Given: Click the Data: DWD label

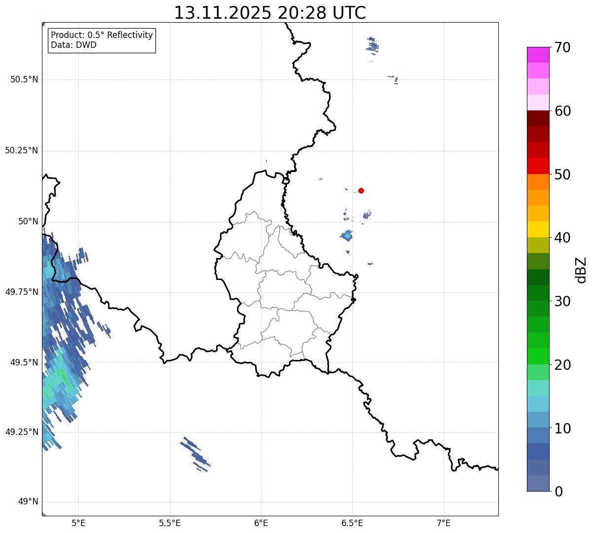Looking at the screenshot, I should click(74, 45).
